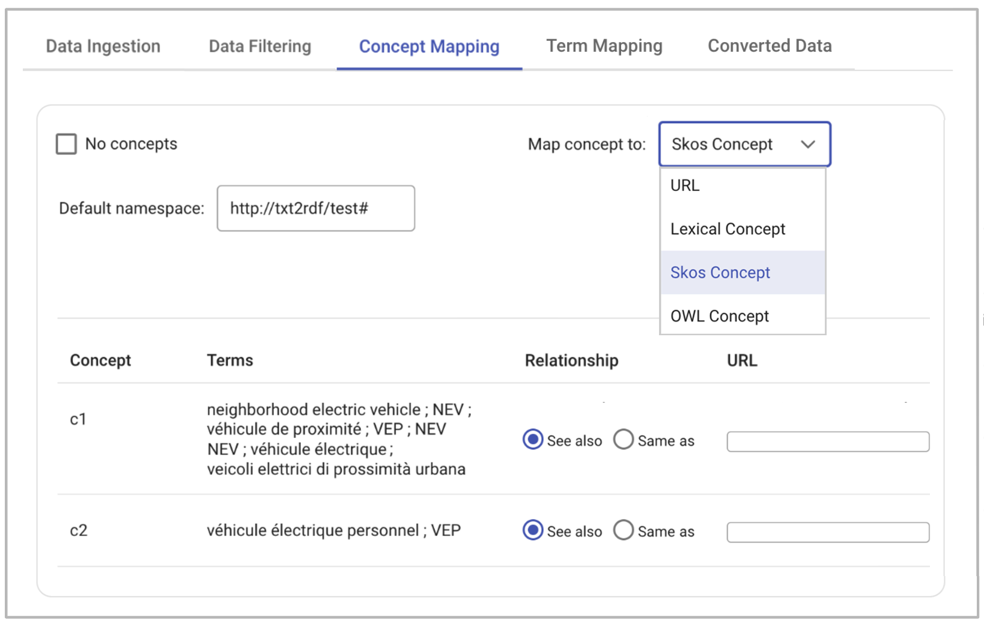Select the Concept Mapping tab
Viewport: 984px width, 620px height.
(429, 46)
